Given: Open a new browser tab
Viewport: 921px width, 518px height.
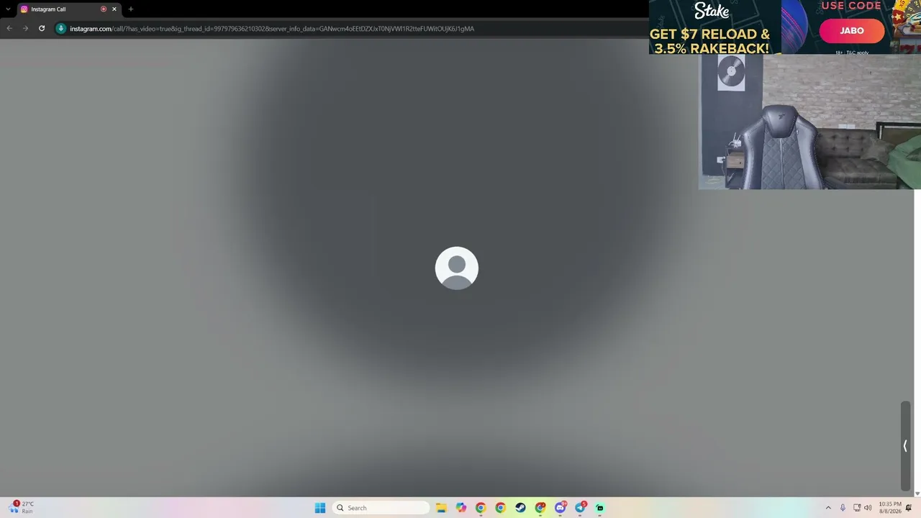Looking at the screenshot, I should (x=130, y=9).
